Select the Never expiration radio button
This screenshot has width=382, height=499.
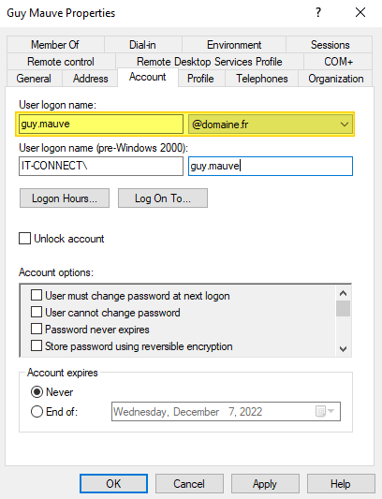tap(37, 391)
